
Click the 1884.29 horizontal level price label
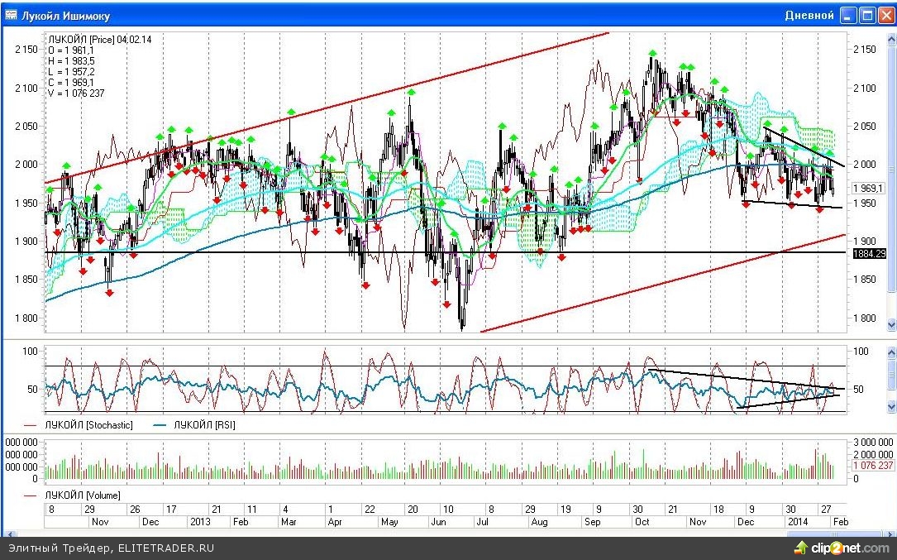(x=869, y=253)
